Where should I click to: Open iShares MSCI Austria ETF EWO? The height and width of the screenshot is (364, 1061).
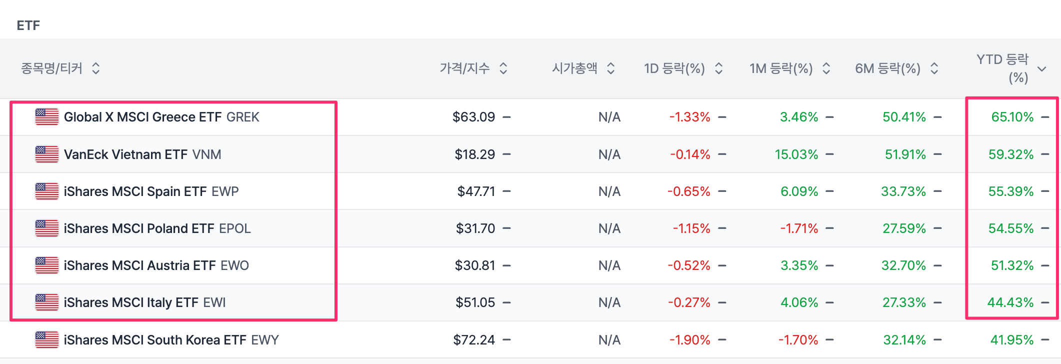pos(156,265)
